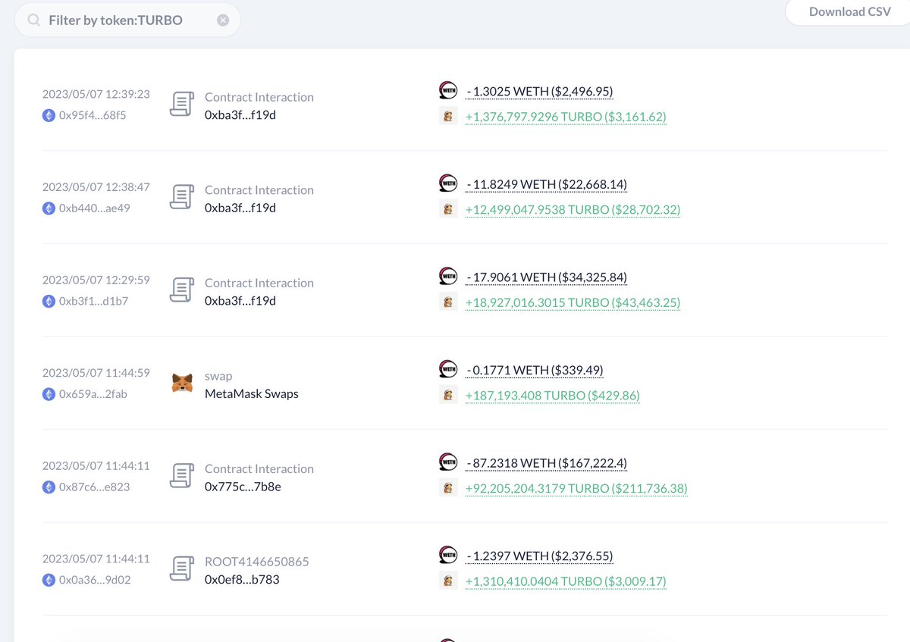Image resolution: width=910 pixels, height=642 pixels.
Task: Click WETH token icon for -11.8249 WETH
Action: (x=448, y=183)
